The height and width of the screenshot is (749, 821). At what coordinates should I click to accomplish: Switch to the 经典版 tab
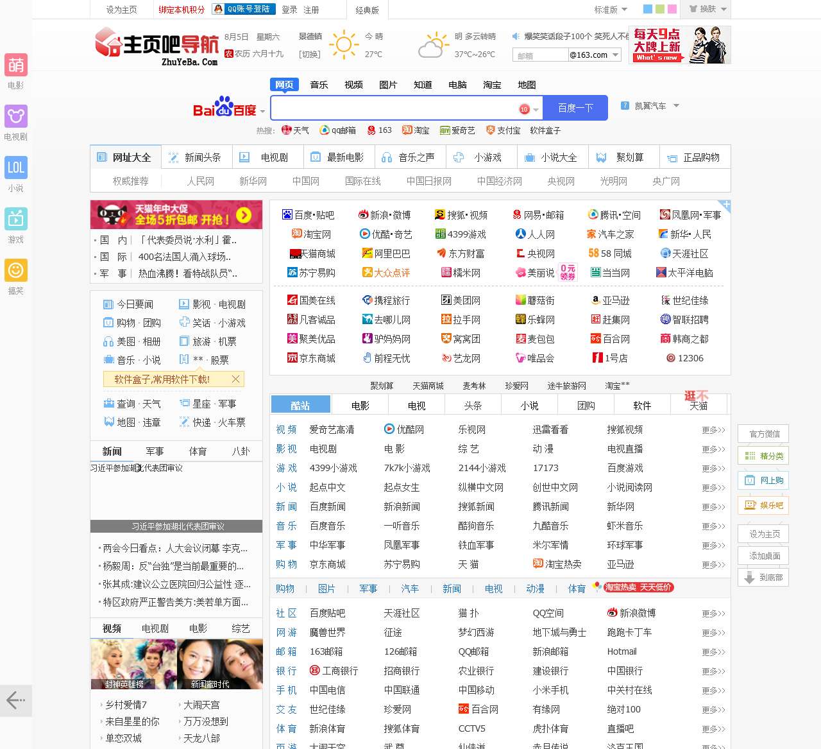pos(368,10)
